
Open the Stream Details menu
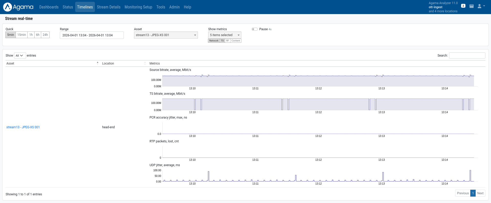108,7
